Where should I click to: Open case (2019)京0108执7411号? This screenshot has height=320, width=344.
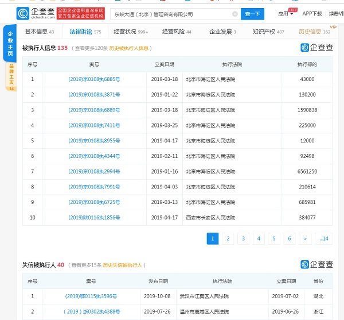(94, 125)
